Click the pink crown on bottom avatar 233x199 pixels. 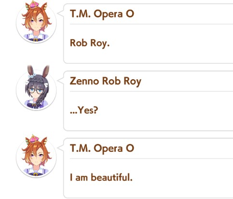34,139
